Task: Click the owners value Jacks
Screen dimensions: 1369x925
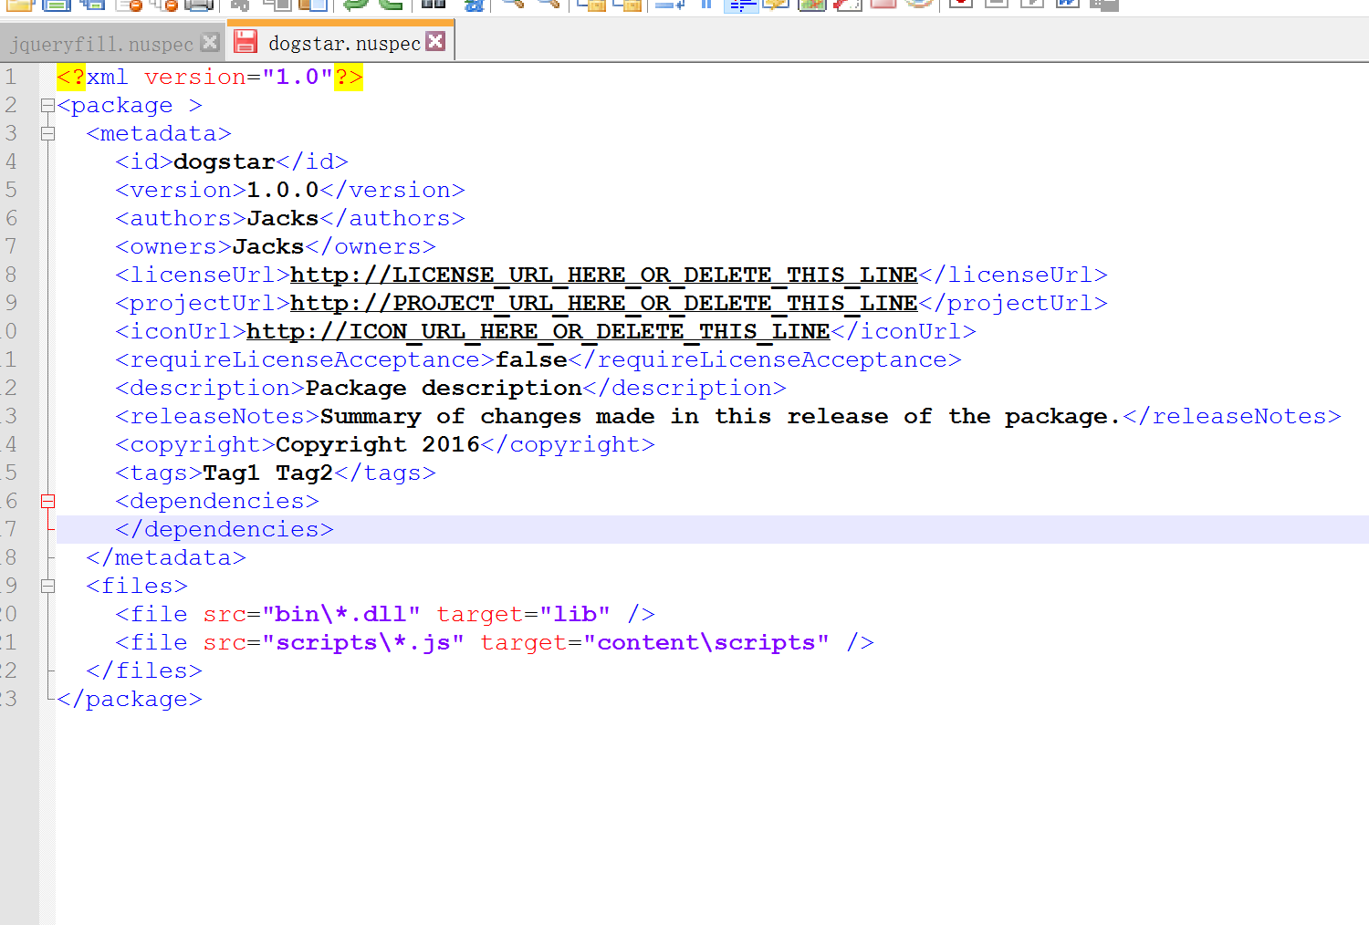Action: (x=268, y=247)
